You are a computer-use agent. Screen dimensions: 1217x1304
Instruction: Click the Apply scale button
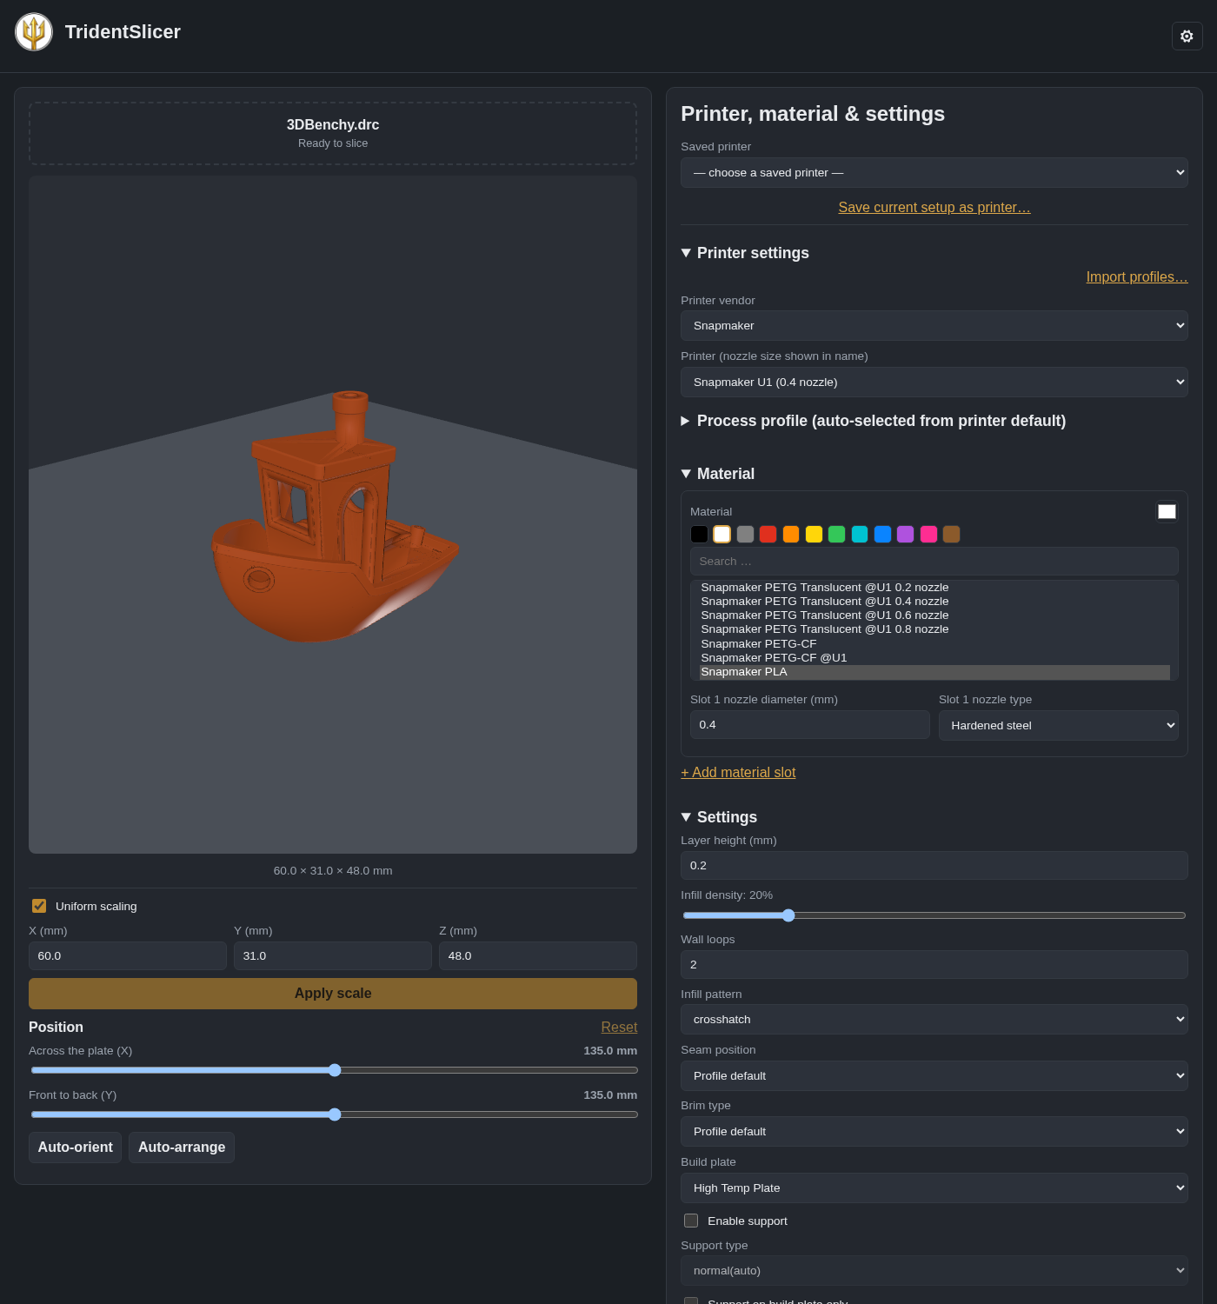click(x=333, y=994)
